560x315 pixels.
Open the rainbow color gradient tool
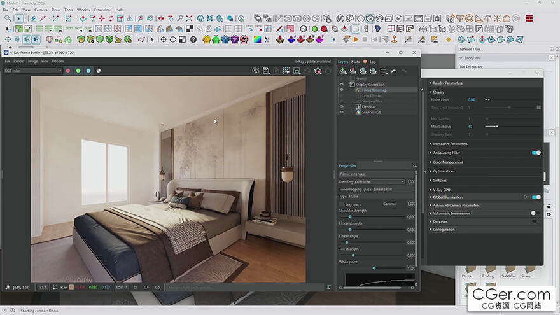(x=257, y=39)
